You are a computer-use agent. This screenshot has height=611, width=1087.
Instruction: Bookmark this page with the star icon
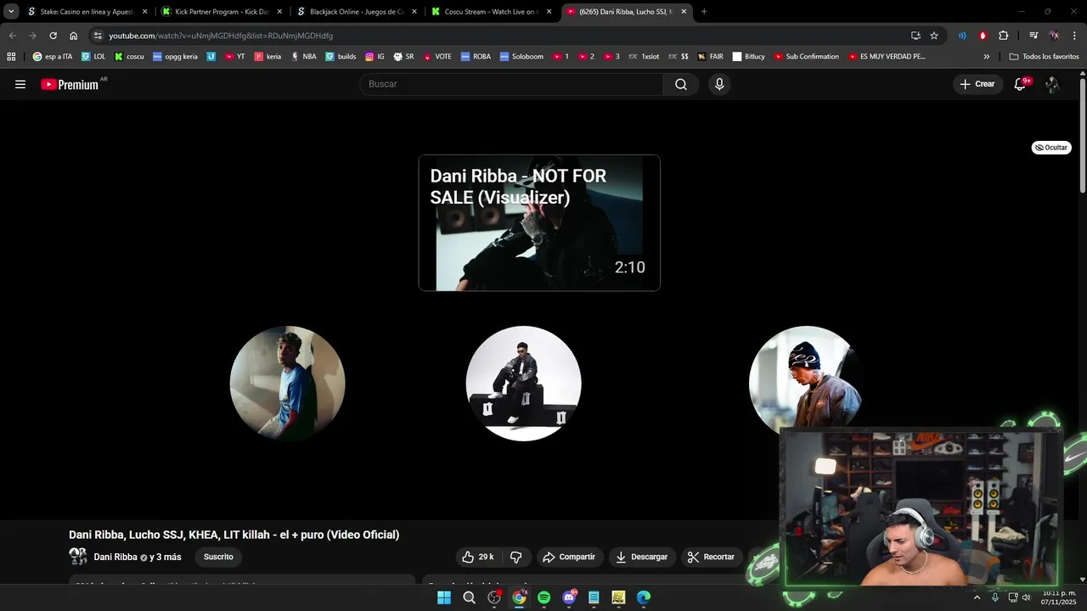[x=934, y=36]
